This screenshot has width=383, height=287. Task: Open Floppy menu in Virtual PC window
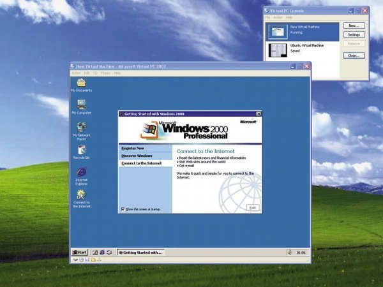(x=105, y=73)
